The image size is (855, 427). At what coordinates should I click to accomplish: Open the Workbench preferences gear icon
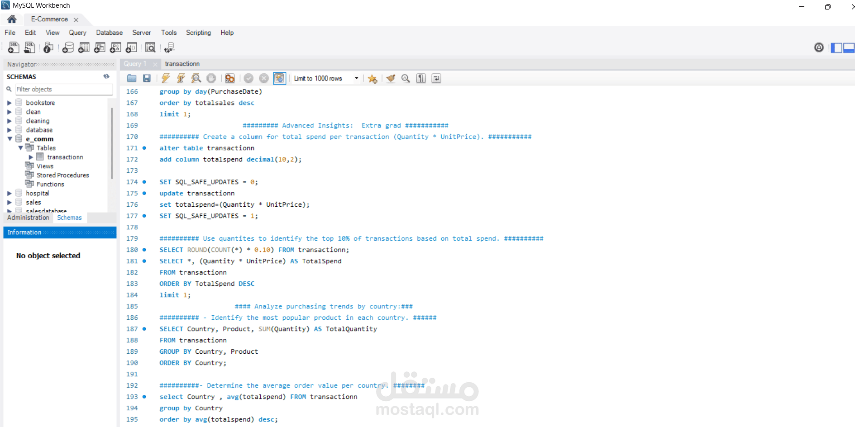(819, 47)
